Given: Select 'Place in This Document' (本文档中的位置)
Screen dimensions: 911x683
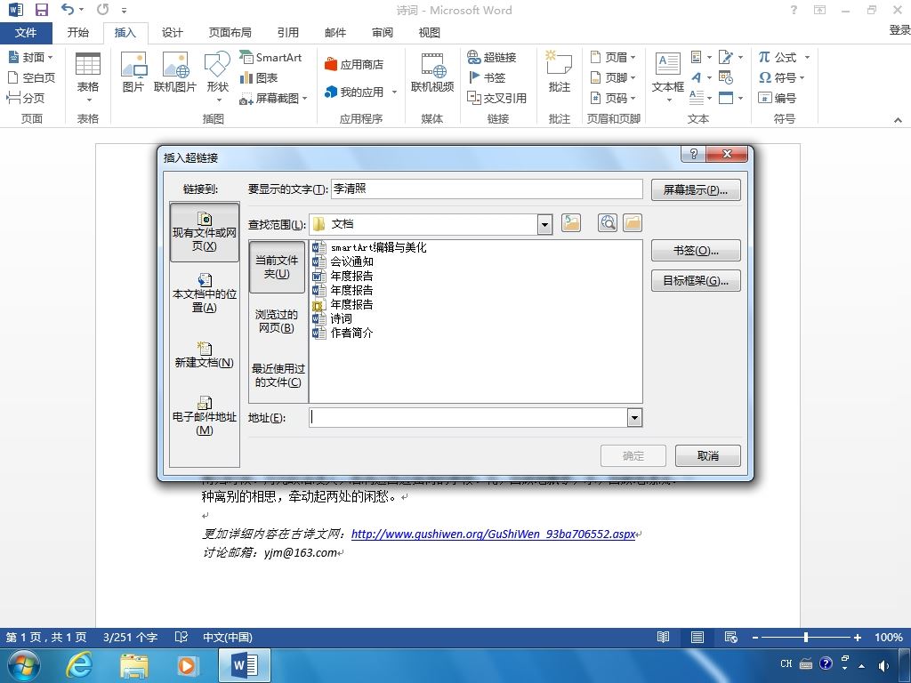Looking at the screenshot, I should point(205,293).
